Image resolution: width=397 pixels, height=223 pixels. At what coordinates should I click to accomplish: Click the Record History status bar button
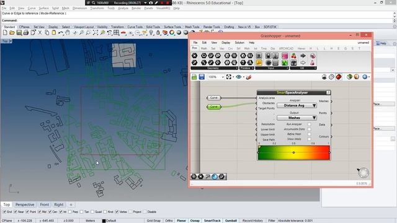click(x=252, y=221)
